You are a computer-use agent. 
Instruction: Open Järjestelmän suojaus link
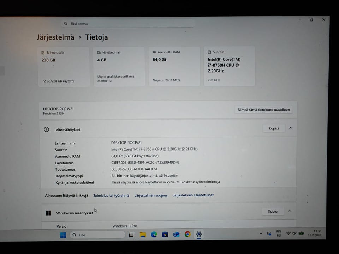[151, 195]
